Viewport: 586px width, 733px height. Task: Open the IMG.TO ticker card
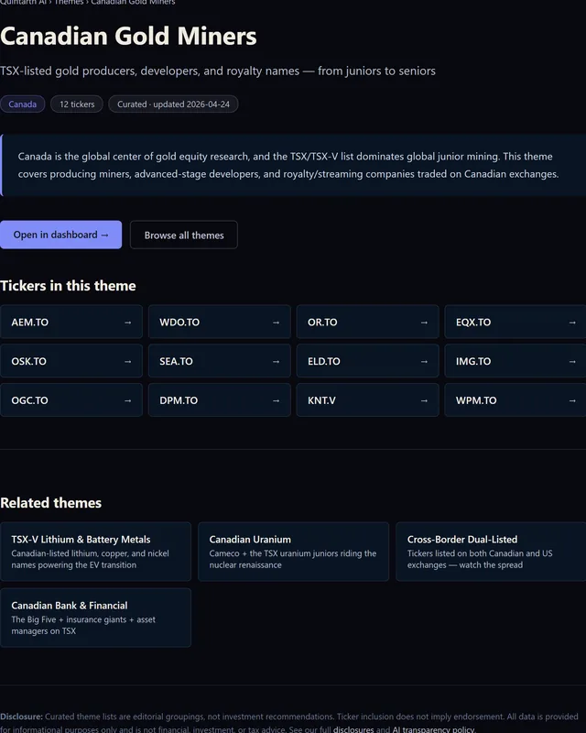point(515,361)
